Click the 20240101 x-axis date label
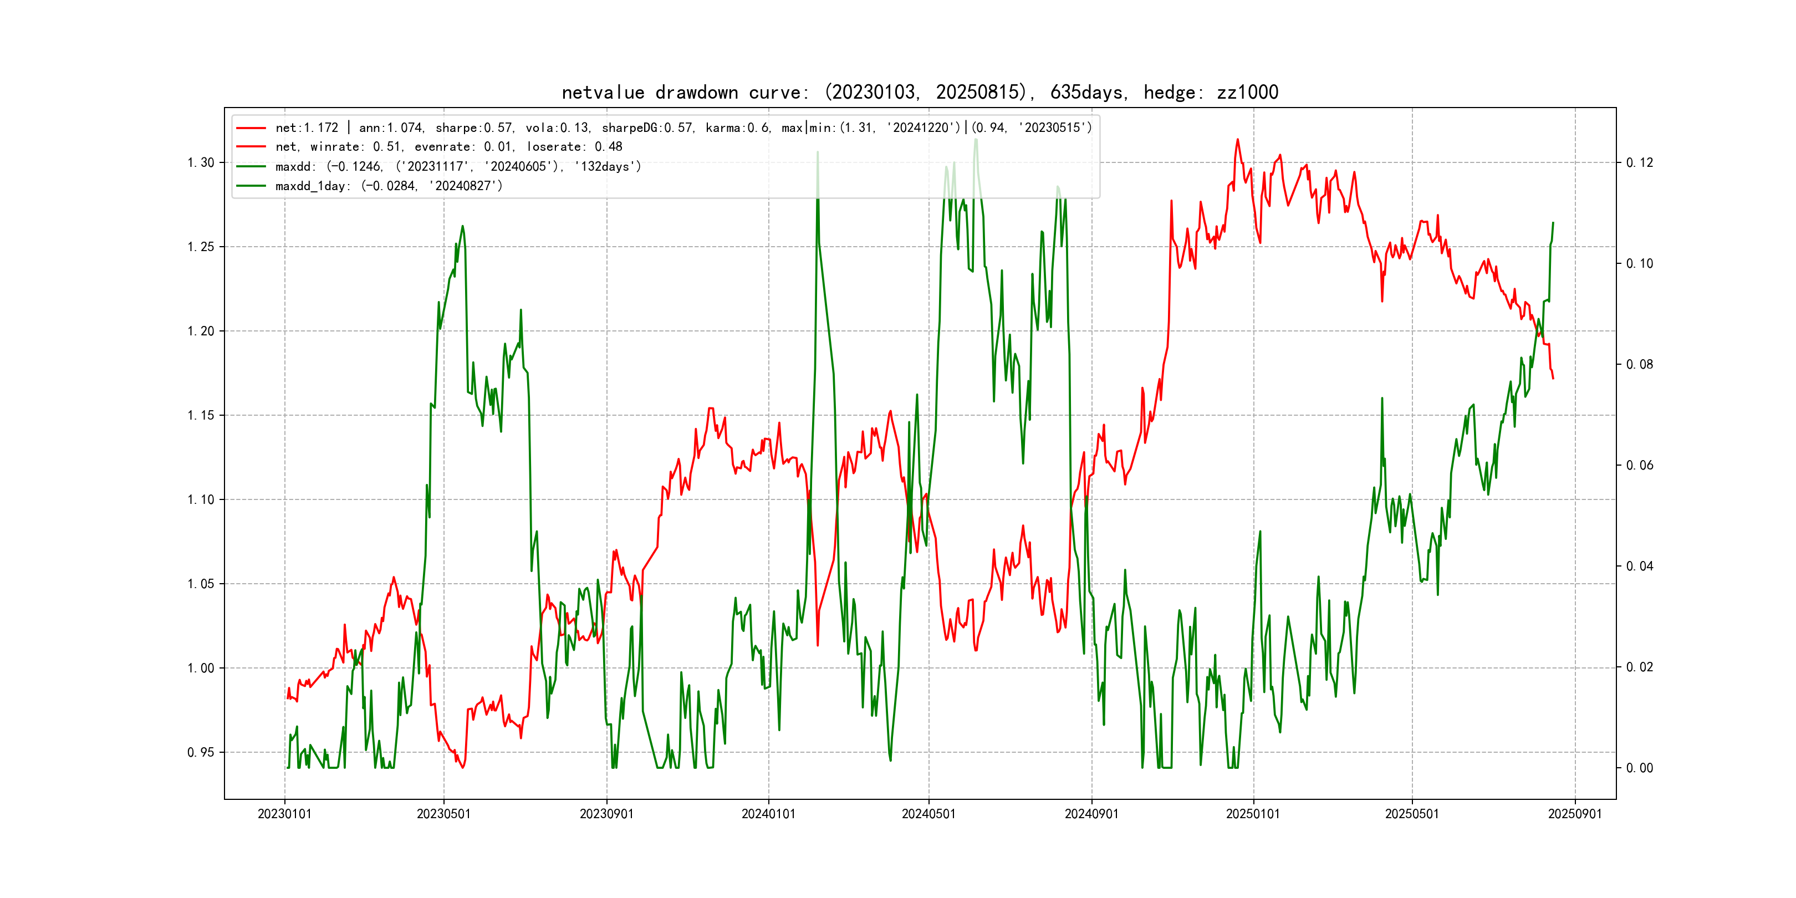The width and height of the screenshot is (1796, 898). 768,814
